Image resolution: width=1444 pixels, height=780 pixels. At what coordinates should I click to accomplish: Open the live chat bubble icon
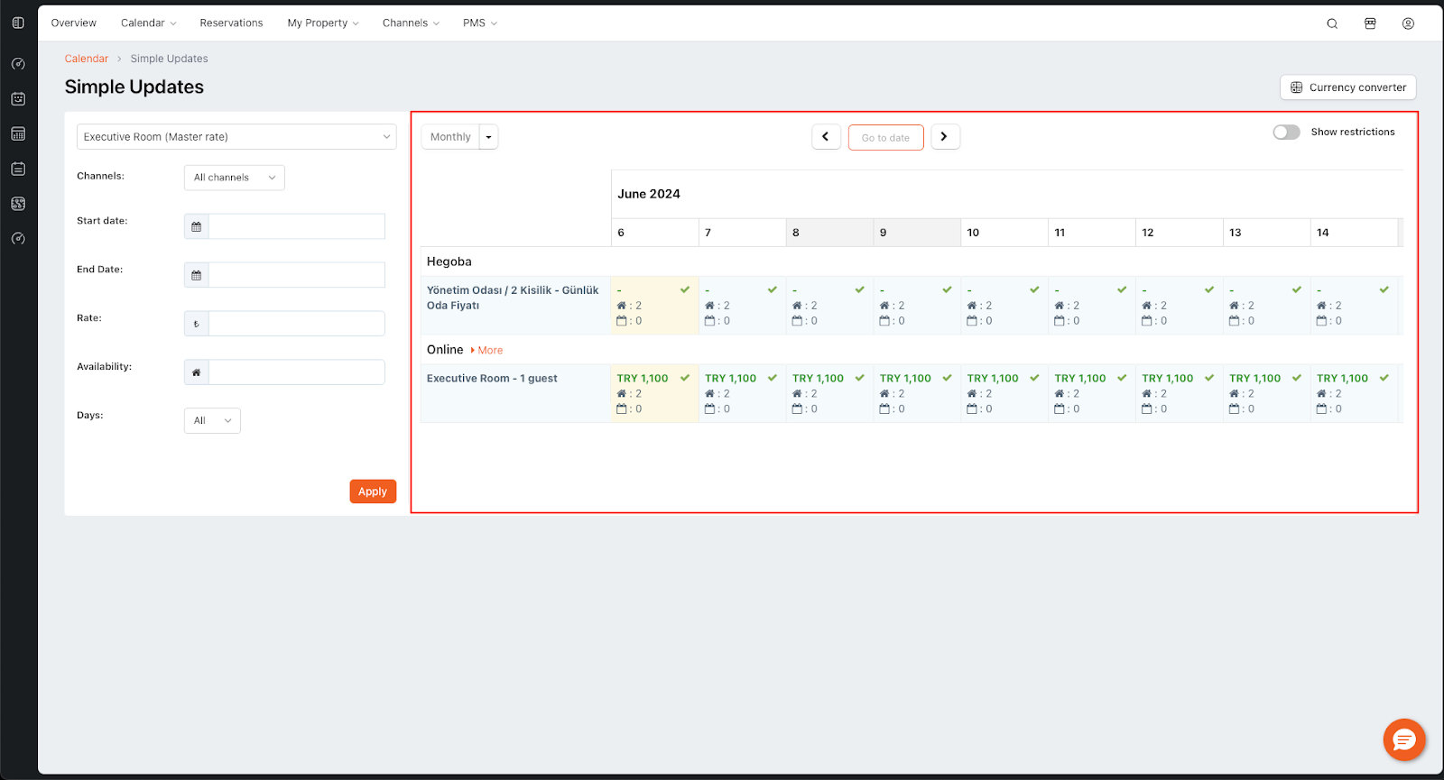point(1404,740)
